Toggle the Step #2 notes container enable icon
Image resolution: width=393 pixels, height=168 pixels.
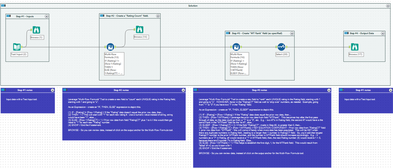pos(65,90)
